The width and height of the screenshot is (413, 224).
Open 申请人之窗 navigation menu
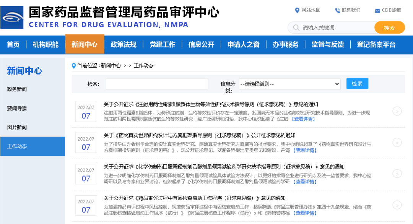click(244, 45)
